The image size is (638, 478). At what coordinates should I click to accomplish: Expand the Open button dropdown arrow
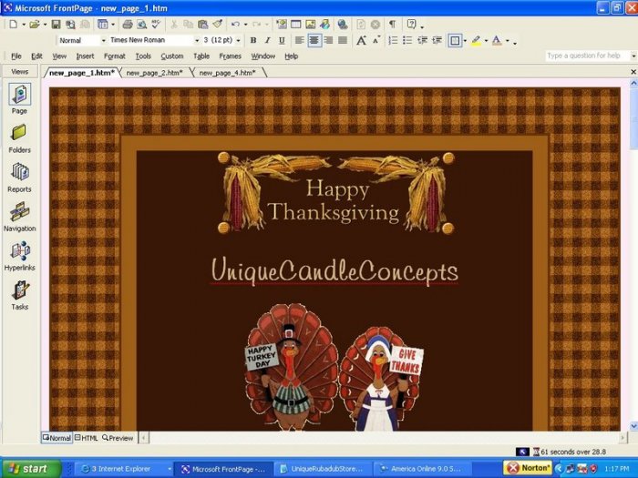pos(45,25)
